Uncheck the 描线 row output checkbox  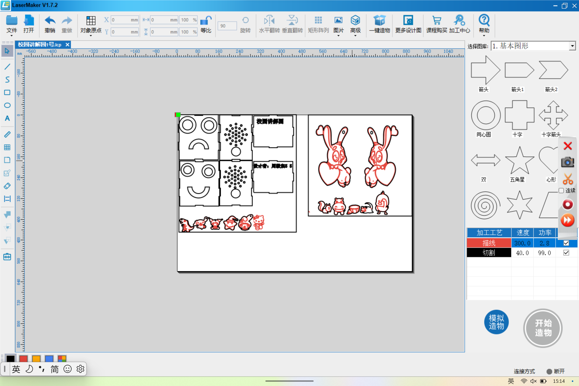click(566, 243)
